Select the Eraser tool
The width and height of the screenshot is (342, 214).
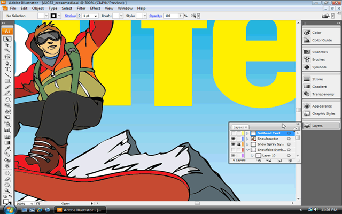[x=7, y=179]
